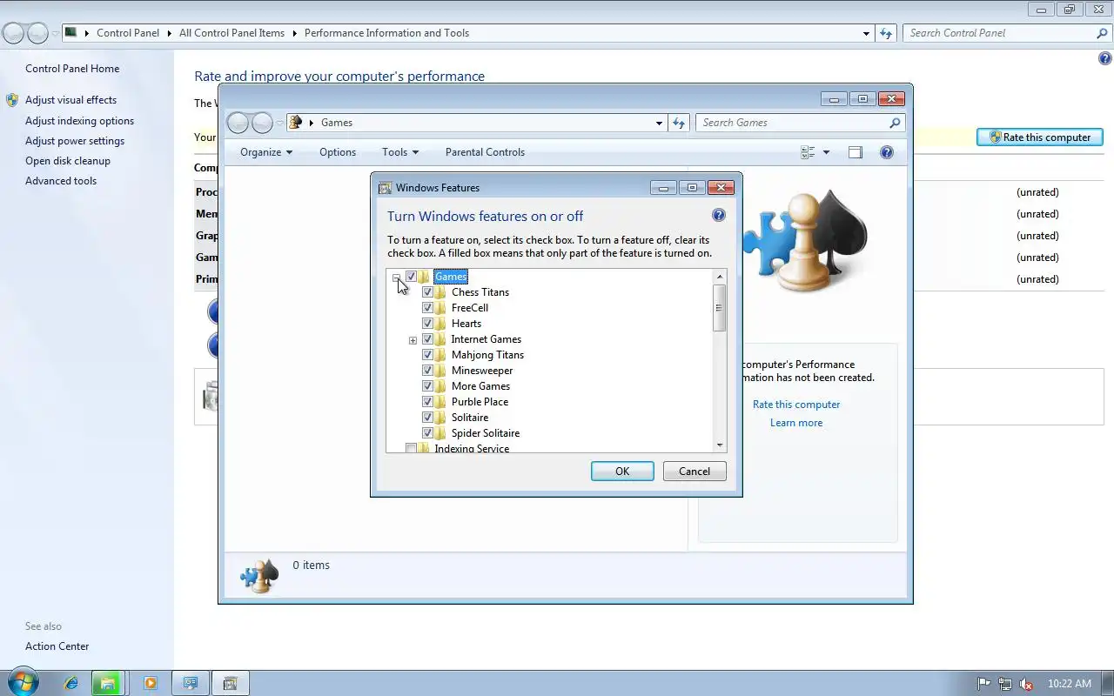The height and width of the screenshot is (696, 1114).
Task: Uncheck the Minesweeper checkbox
Action: click(x=427, y=371)
